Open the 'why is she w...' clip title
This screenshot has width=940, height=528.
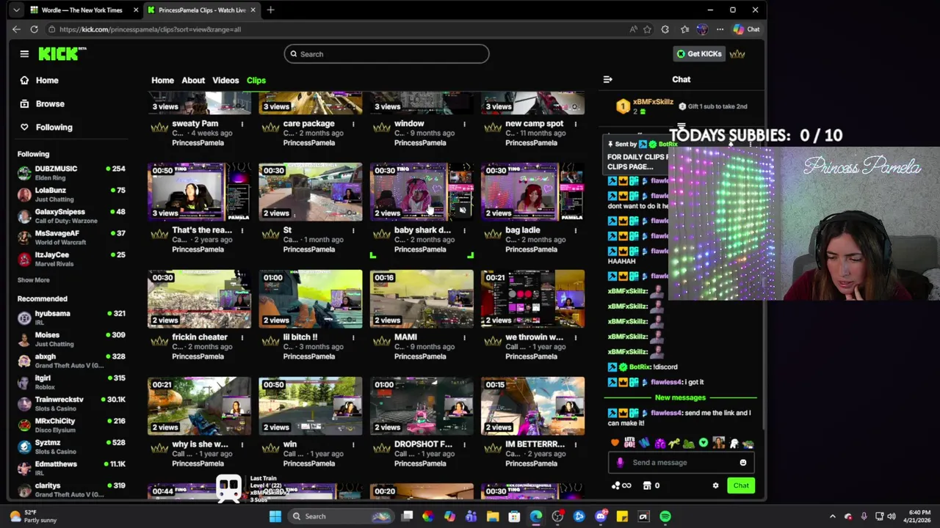click(200, 444)
